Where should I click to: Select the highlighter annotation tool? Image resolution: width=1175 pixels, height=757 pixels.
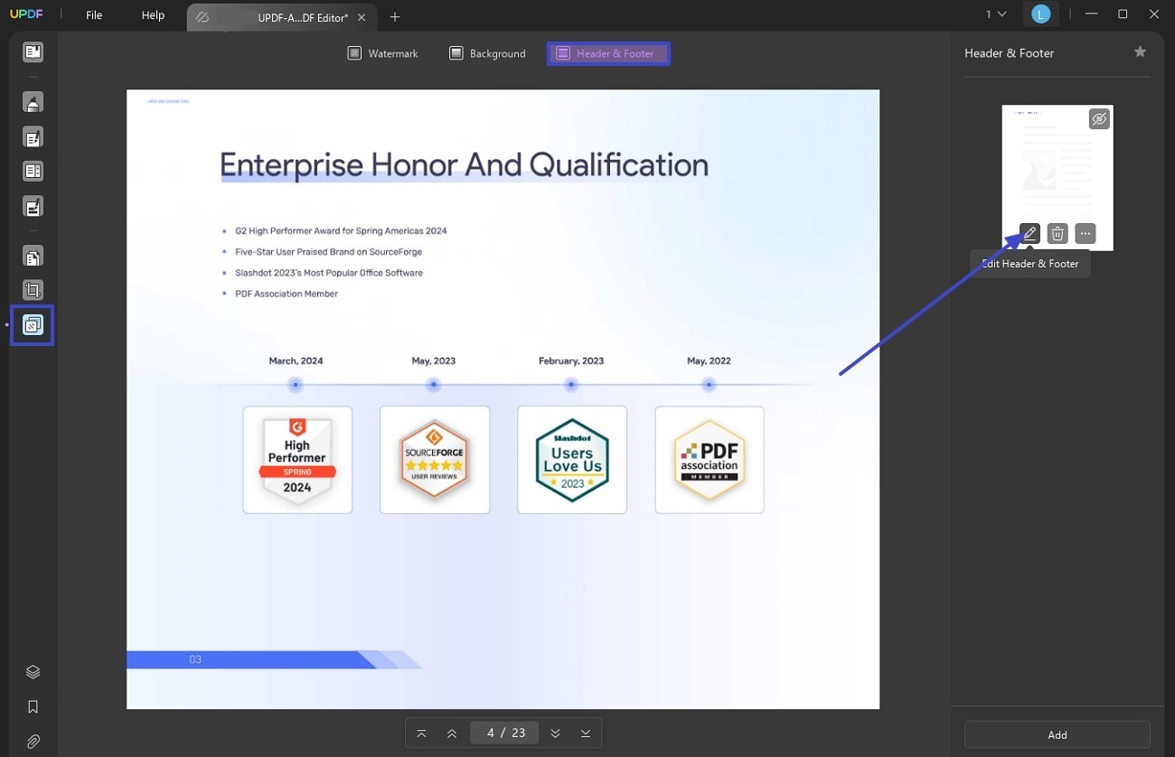click(x=33, y=101)
